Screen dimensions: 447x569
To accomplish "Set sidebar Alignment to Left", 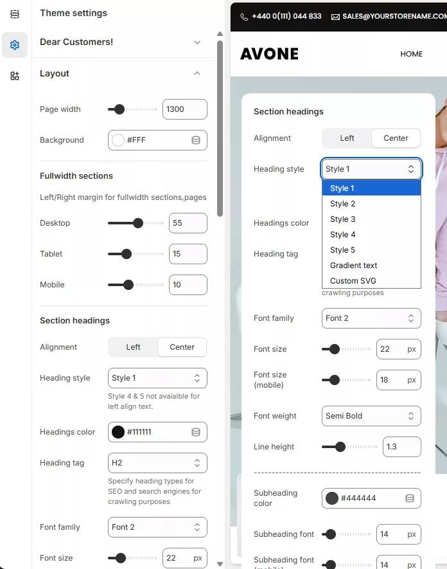I will 133,347.
